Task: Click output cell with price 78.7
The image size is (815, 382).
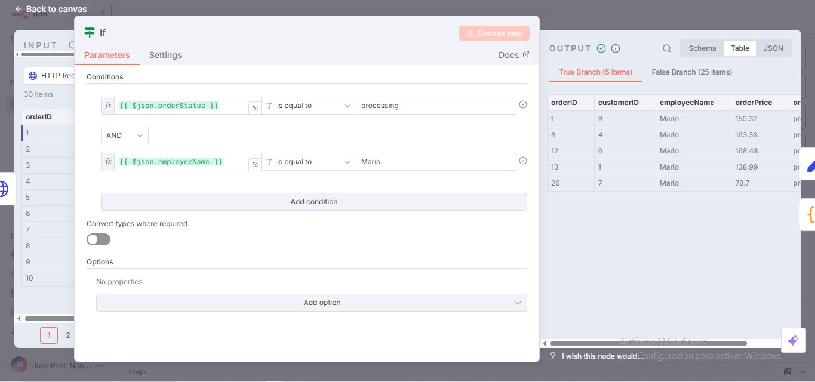Action: click(760, 183)
